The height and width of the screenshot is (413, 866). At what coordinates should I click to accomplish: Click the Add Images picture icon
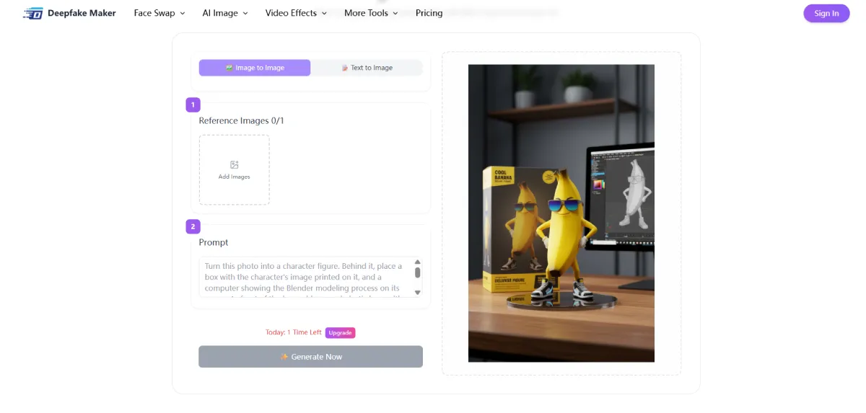234,165
